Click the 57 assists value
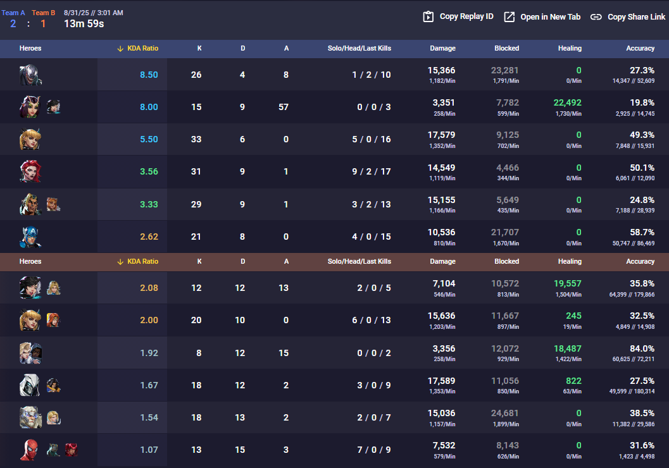Screen dimensions: 669x468 coord(284,107)
